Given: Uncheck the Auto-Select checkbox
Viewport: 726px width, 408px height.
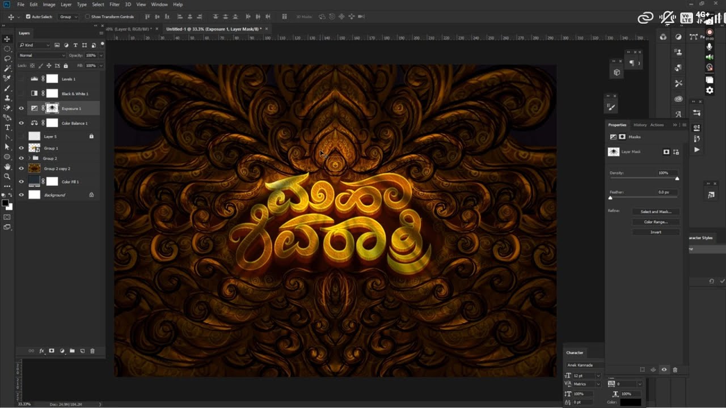Looking at the screenshot, I should [28, 17].
